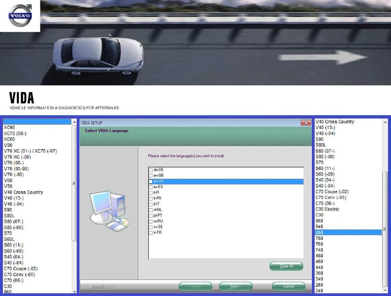The height and width of the screenshot is (296, 391).
Task: Select C70 Coupe (-02) in left list
Action: click(37, 269)
